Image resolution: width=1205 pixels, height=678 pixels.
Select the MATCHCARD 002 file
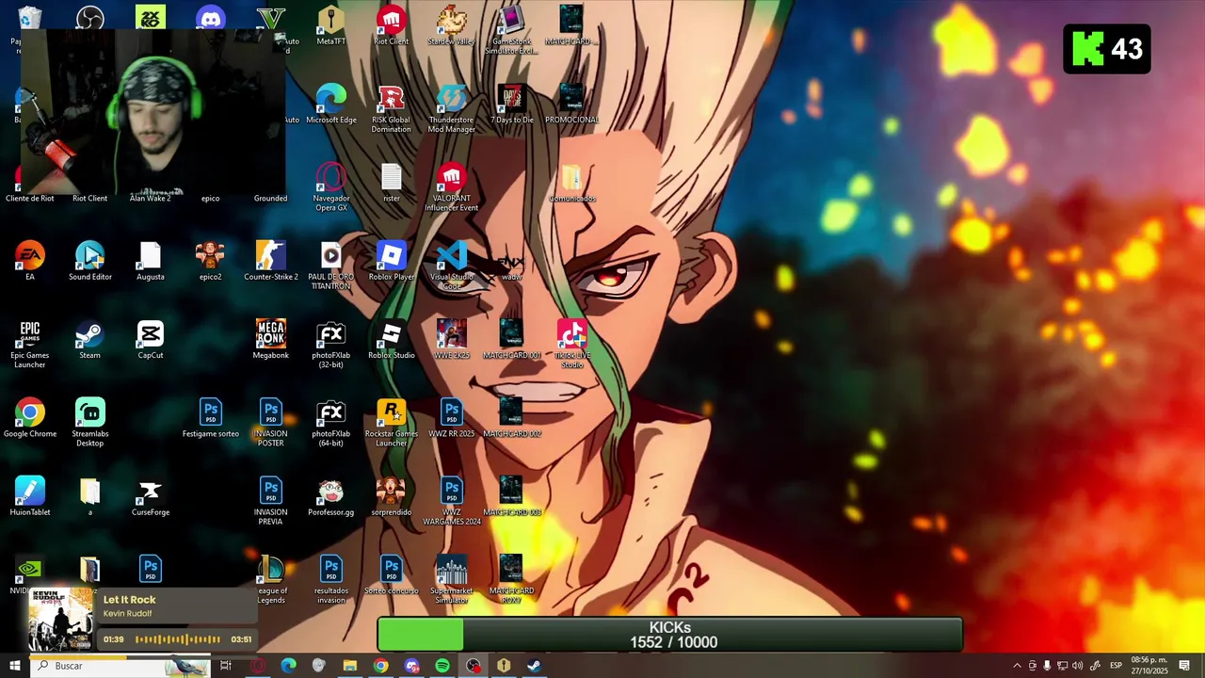pos(511,418)
